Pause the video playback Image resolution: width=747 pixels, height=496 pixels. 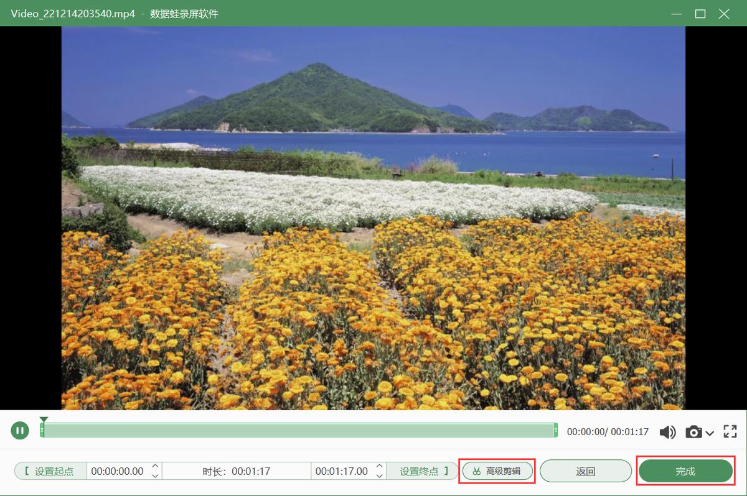coord(20,430)
